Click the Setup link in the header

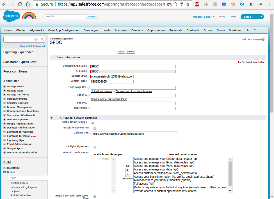tap(222, 17)
